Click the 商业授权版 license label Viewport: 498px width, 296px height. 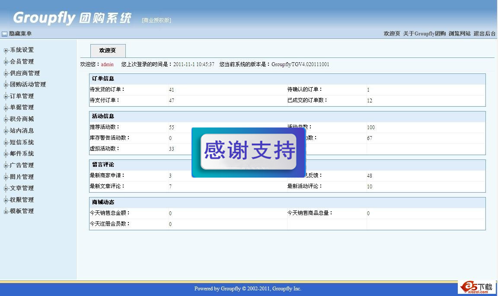[156, 20]
